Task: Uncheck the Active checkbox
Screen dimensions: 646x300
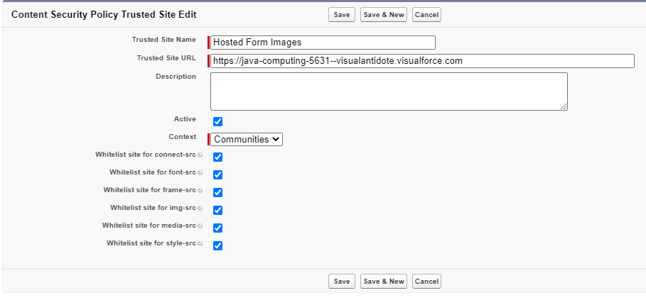Action: tap(218, 121)
